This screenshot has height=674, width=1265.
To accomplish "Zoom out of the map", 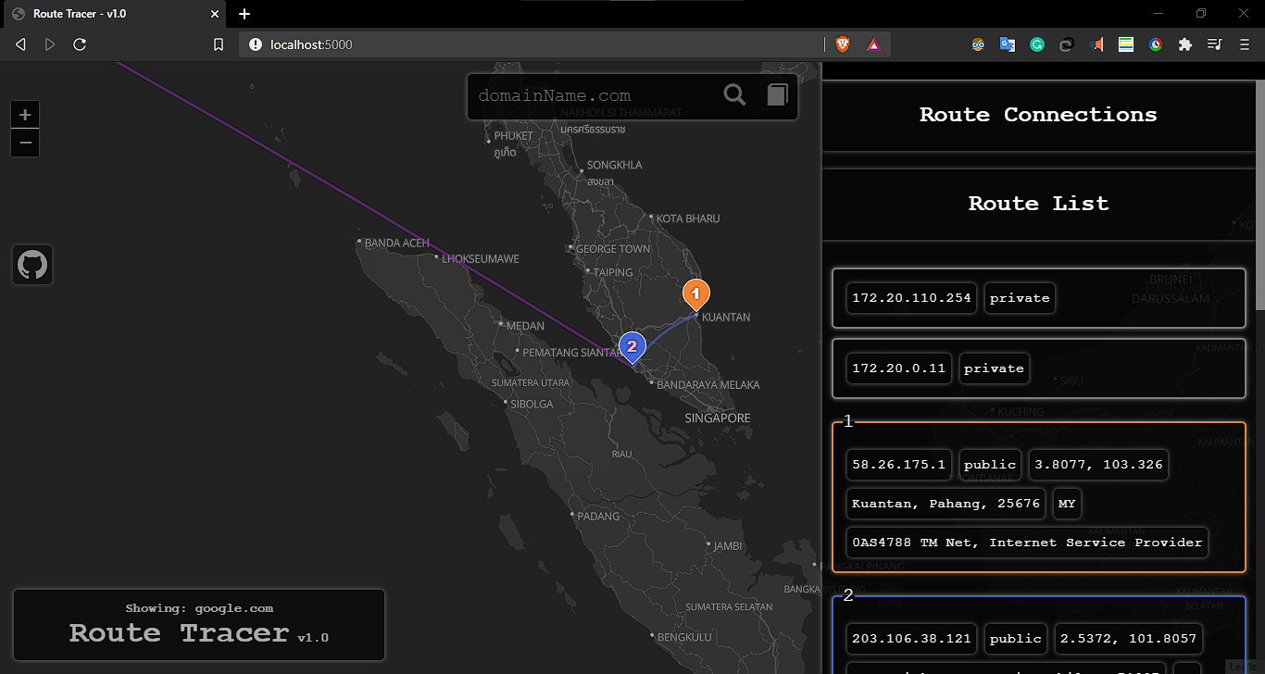I will tap(25, 144).
